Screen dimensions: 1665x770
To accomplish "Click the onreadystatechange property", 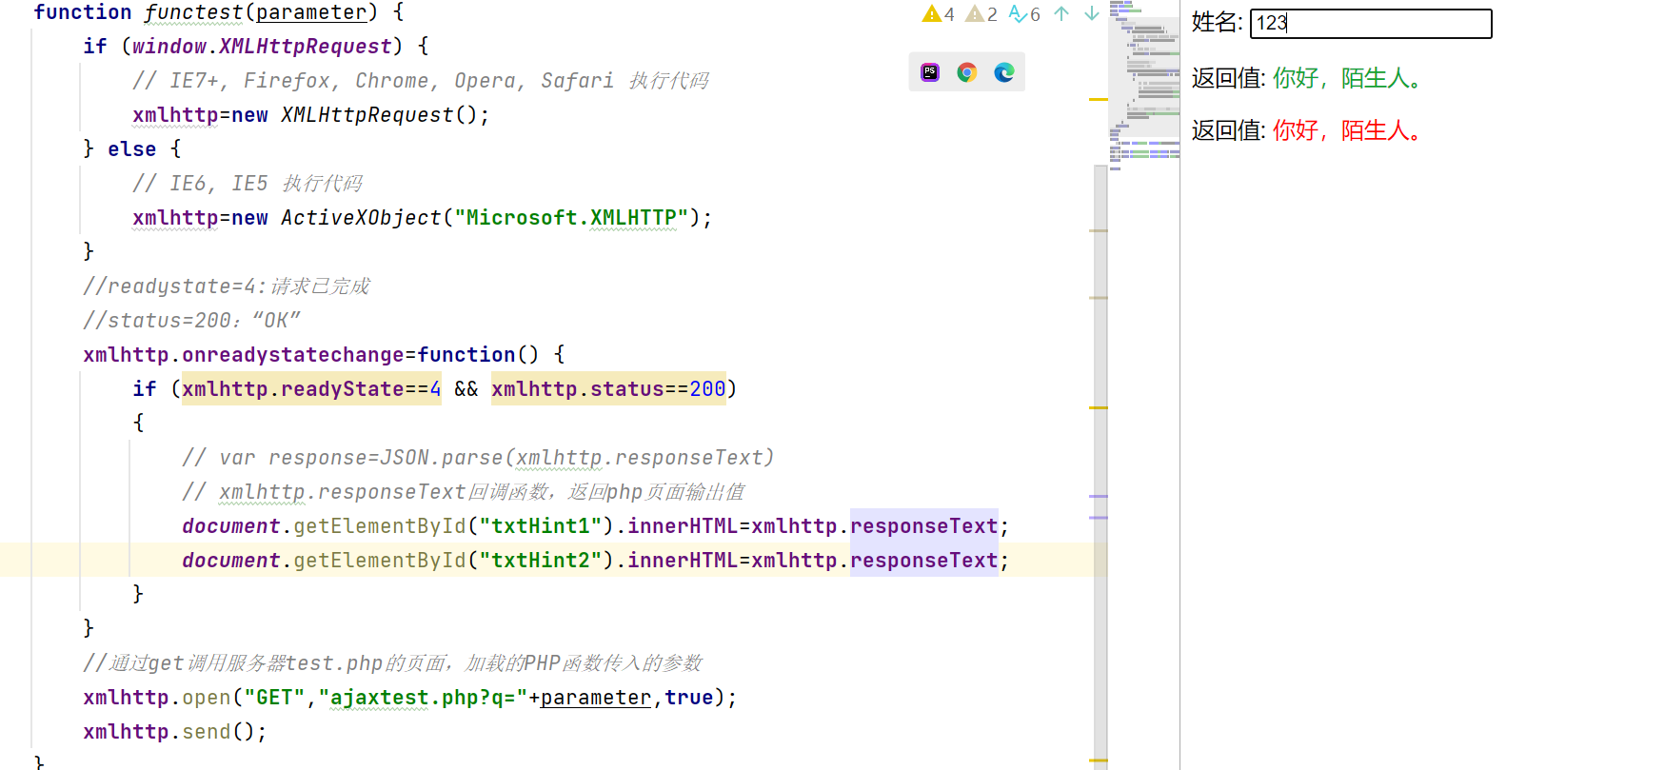I will [293, 355].
